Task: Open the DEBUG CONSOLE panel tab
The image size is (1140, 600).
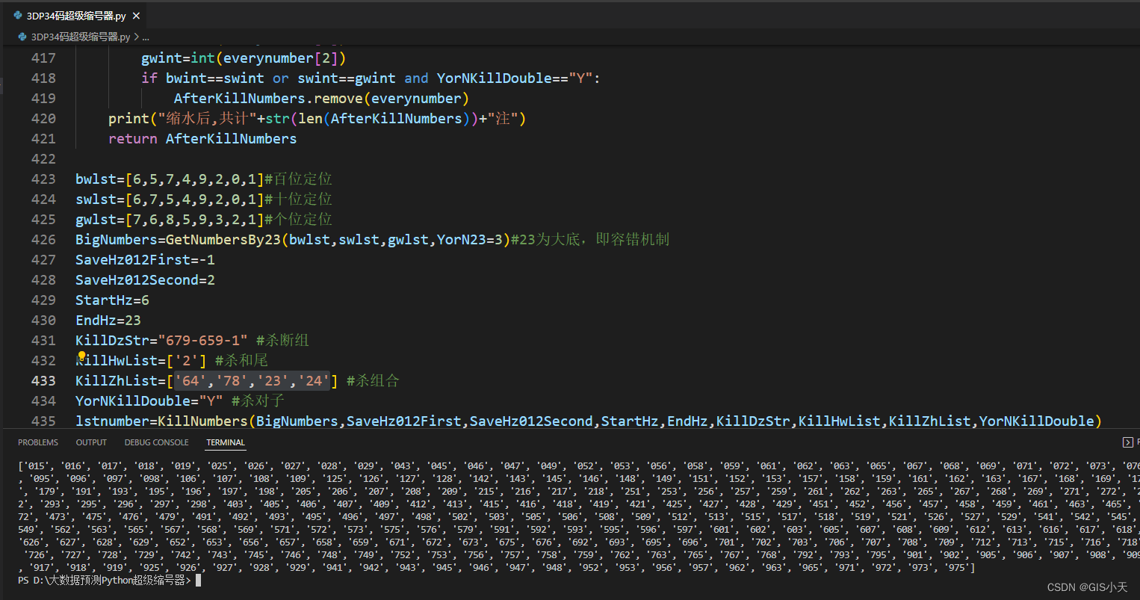Action: 157,442
